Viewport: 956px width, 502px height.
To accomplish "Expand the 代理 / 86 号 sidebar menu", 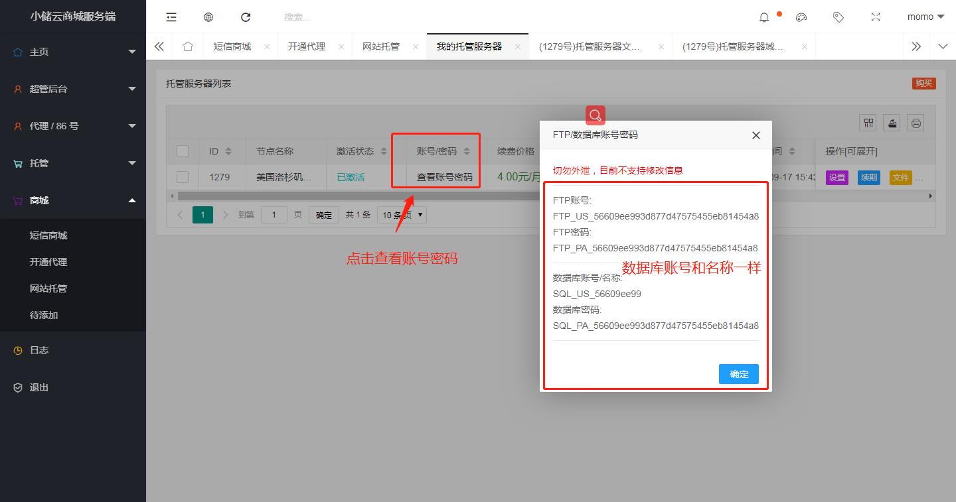I will 73,126.
